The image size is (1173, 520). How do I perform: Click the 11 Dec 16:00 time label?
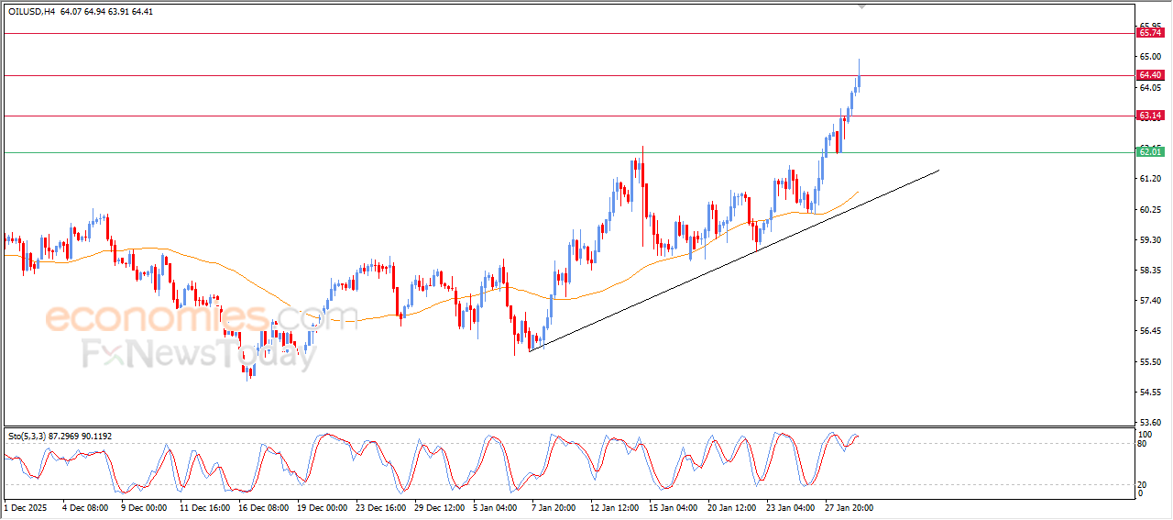pyautogui.click(x=203, y=507)
